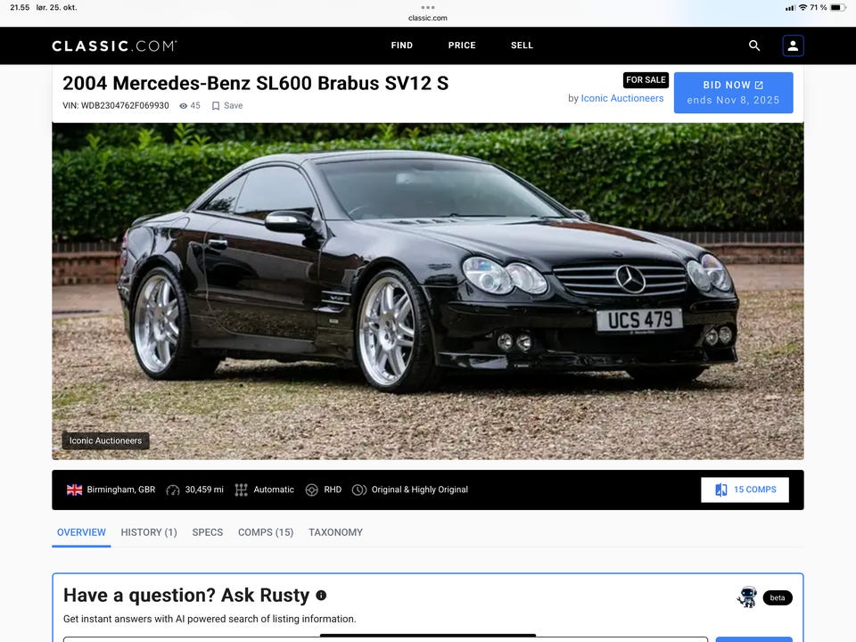Screen dimensions: 856x642
Task: Click the gearbox transmission icon
Action: click(x=241, y=490)
